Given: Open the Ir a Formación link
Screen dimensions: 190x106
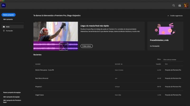Looking at the screenshot, I should point(155,46).
